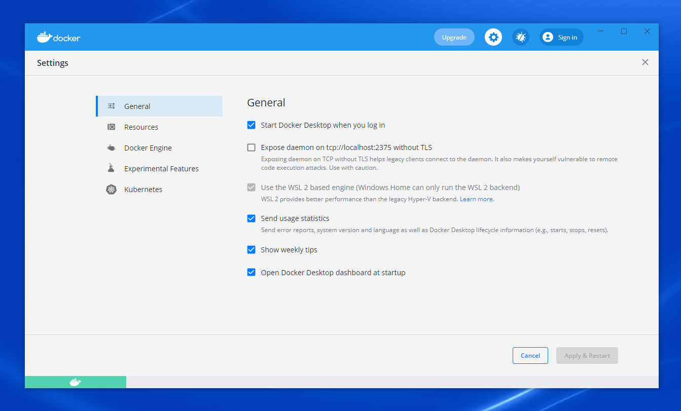Open settings via the gear icon

click(493, 37)
